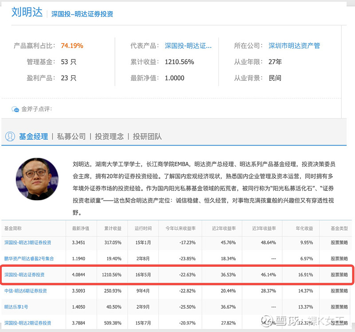Click the 48.64% three-year return cell

point(268,242)
